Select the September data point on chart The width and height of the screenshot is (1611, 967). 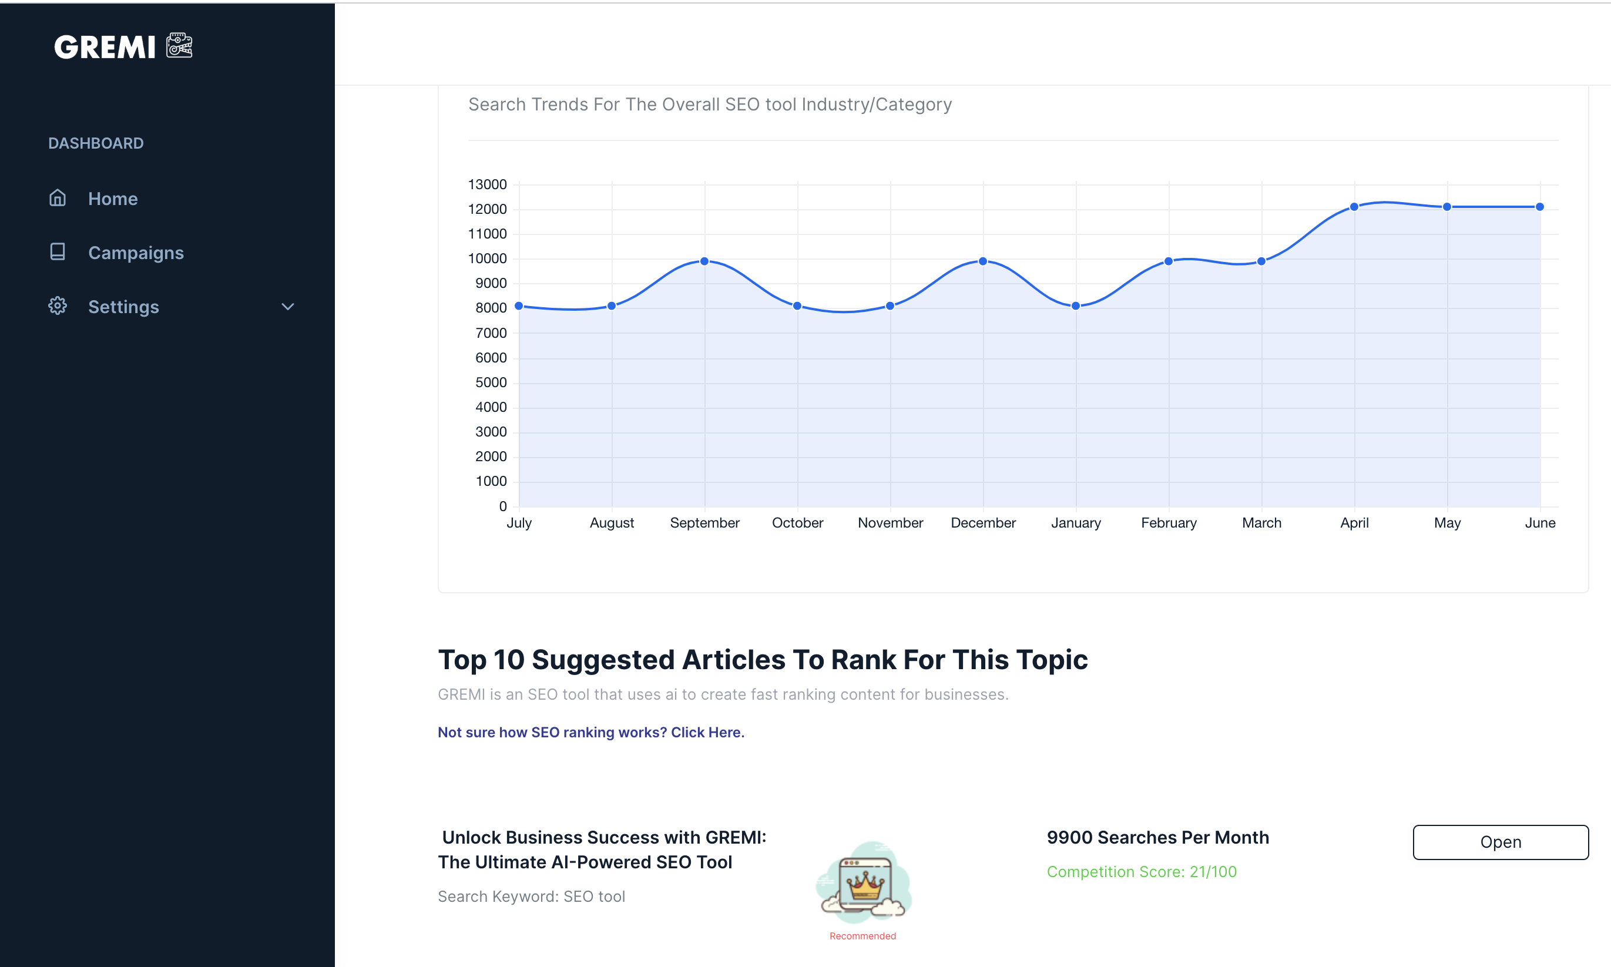pyautogui.click(x=704, y=261)
